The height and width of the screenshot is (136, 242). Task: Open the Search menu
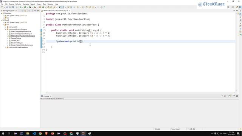click(x=33, y=4)
